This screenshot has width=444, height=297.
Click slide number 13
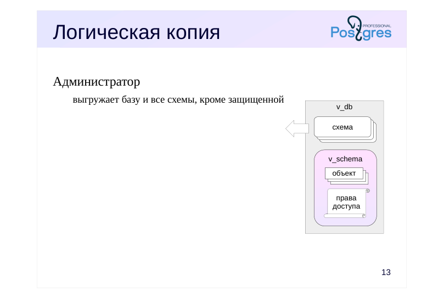[x=386, y=272]
